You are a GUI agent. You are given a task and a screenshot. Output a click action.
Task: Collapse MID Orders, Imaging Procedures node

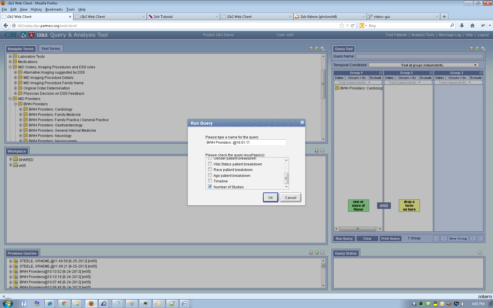coord(10,67)
